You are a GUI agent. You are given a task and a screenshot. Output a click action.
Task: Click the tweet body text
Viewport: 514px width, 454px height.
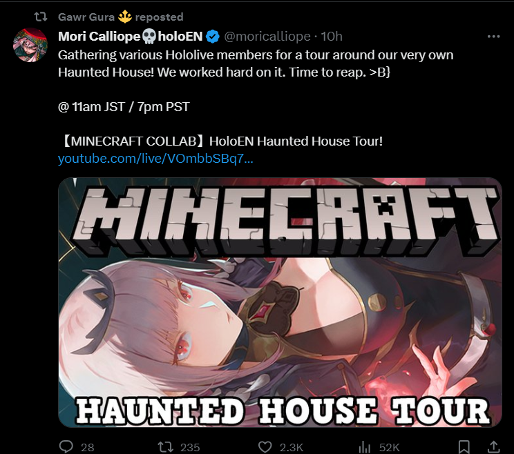(x=256, y=63)
